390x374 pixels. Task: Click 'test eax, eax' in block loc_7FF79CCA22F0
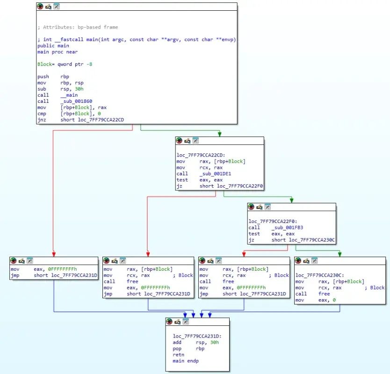(x=272, y=234)
